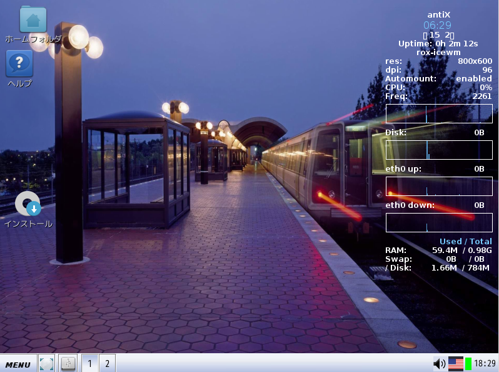Click the Disk activity graph box
Screen dimensions: 499x372
point(439,150)
